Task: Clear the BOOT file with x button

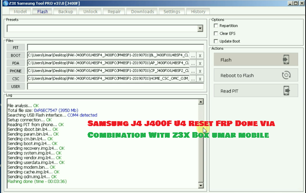Action: click(200, 56)
